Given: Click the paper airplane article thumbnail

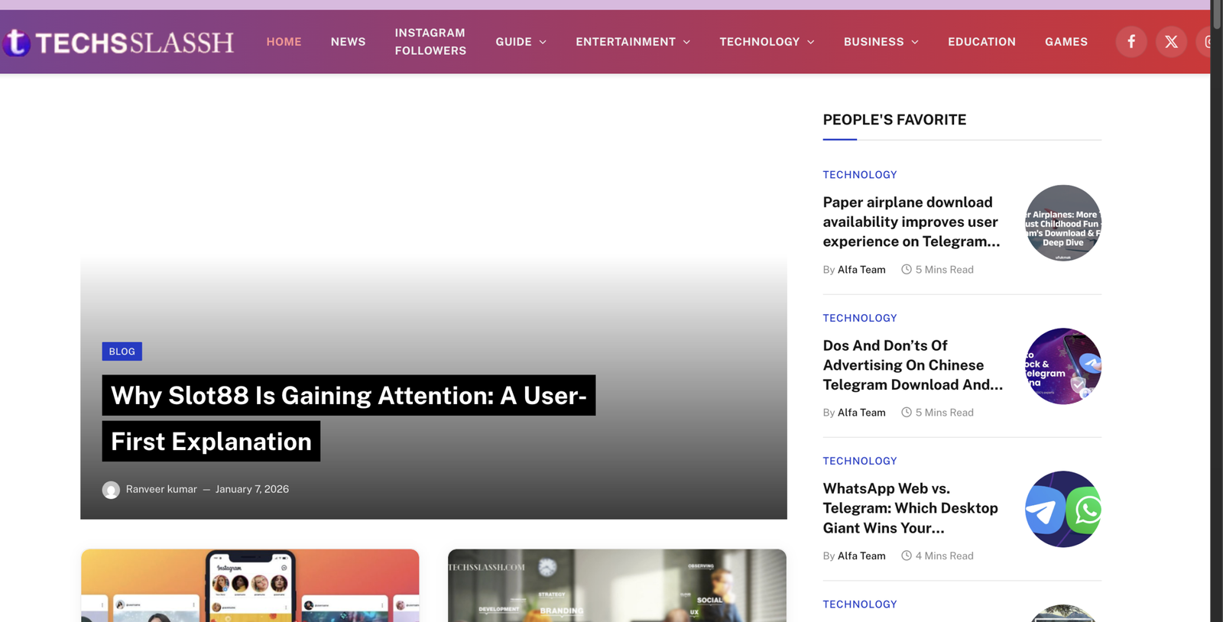Looking at the screenshot, I should point(1062,223).
